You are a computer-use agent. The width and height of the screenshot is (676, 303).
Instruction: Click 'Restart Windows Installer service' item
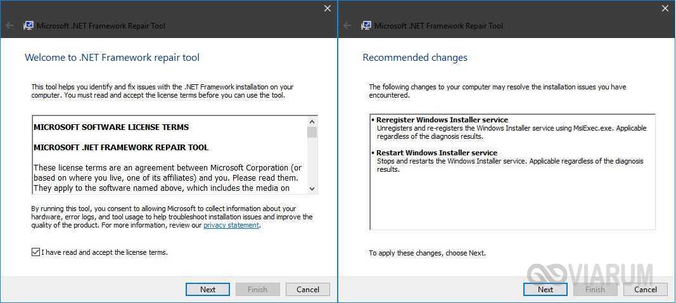click(437, 153)
